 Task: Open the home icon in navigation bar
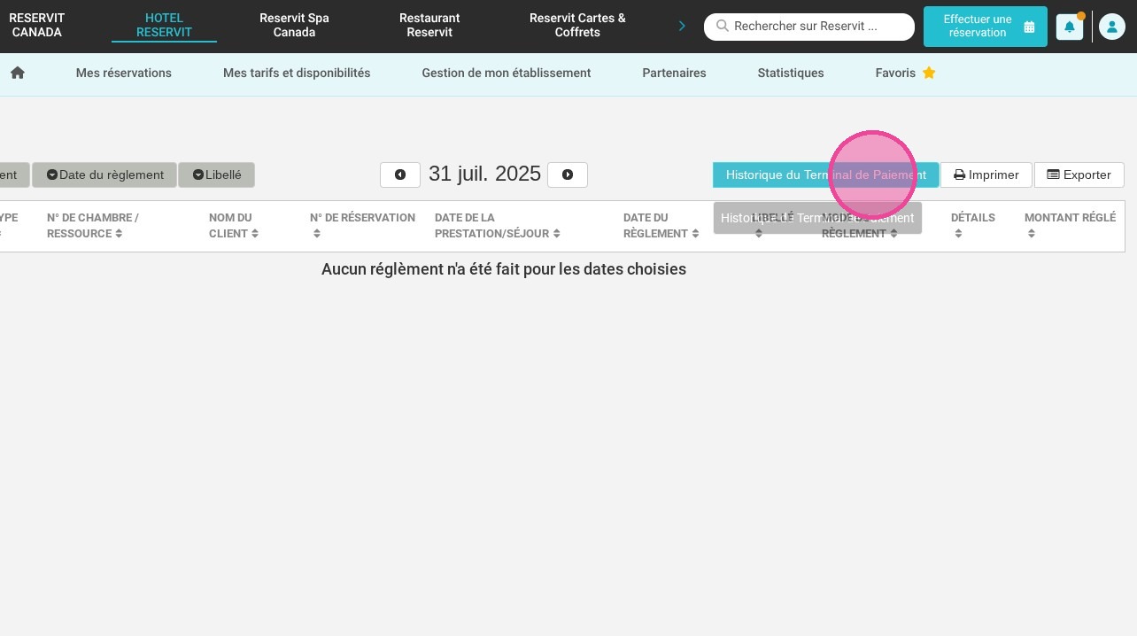(18, 73)
